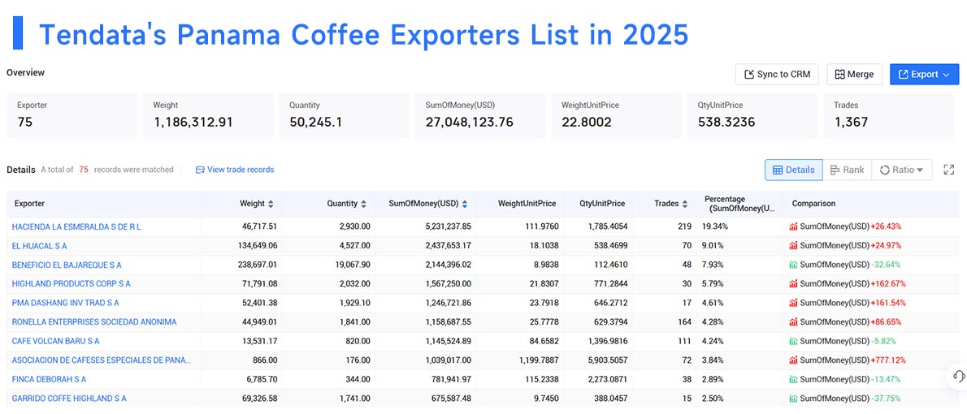Screen dimensions: 967x414
Task: Click the 219 trades cell
Action: coord(684,226)
